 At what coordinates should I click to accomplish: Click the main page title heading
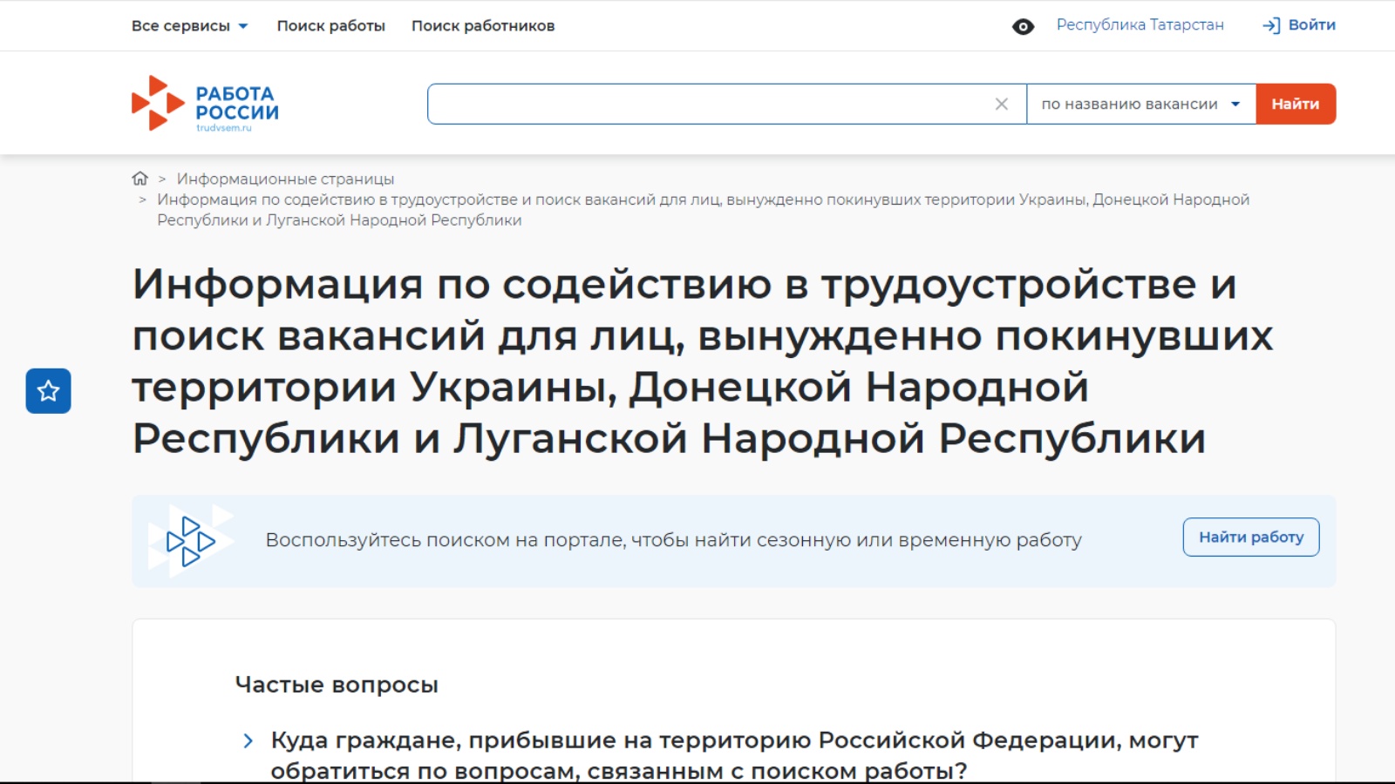pos(702,361)
